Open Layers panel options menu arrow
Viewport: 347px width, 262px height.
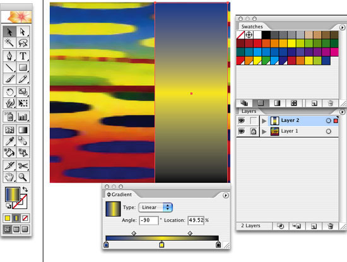tap(342, 112)
